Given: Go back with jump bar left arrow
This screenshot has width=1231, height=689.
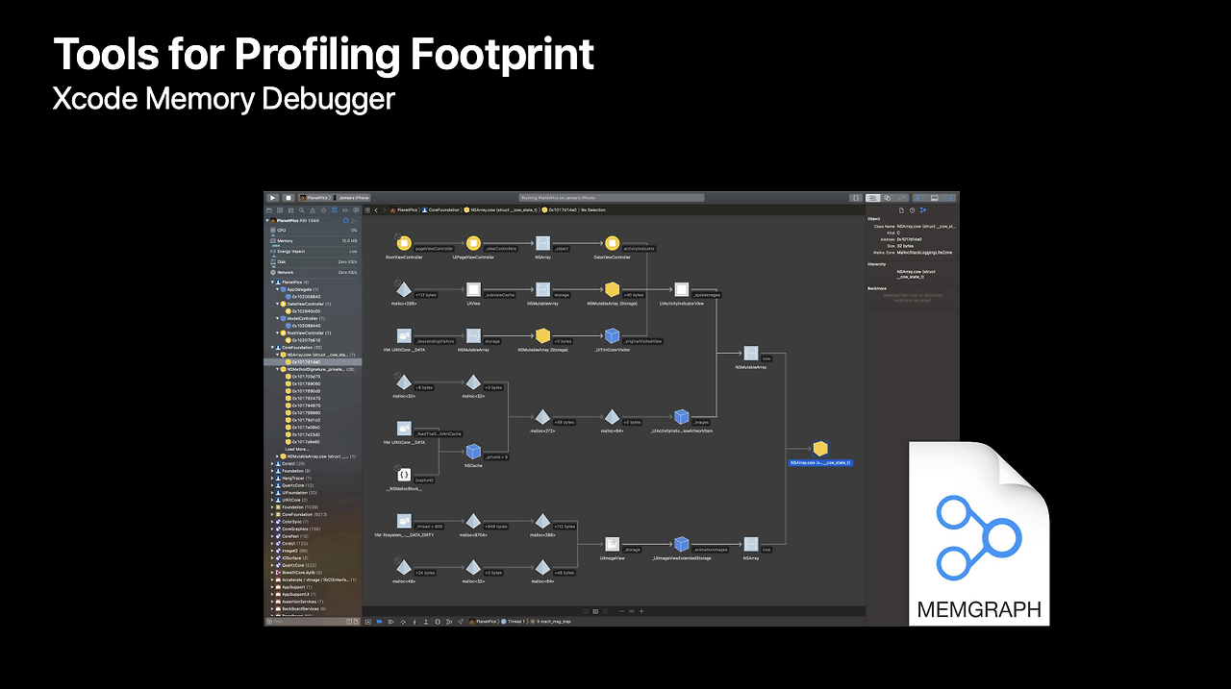Looking at the screenshot, I should 376,209.
